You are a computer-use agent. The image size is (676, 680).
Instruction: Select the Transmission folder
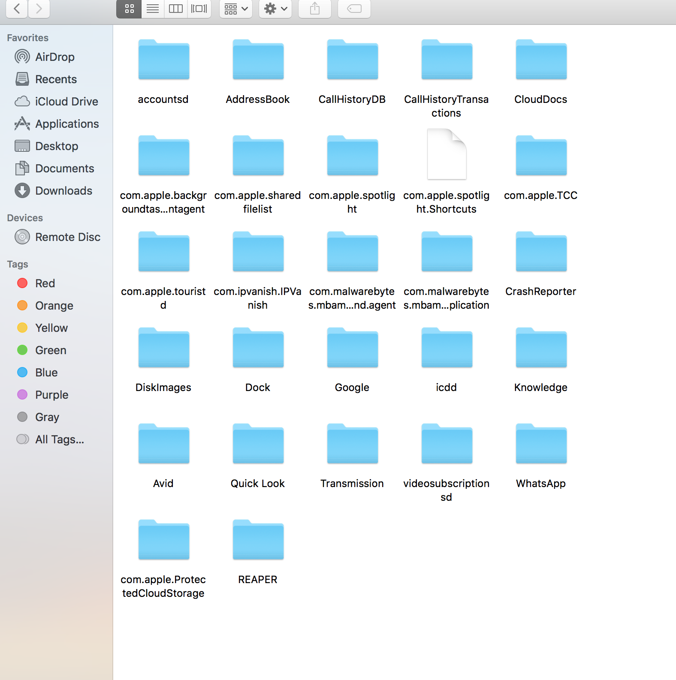tap(352, 444)
